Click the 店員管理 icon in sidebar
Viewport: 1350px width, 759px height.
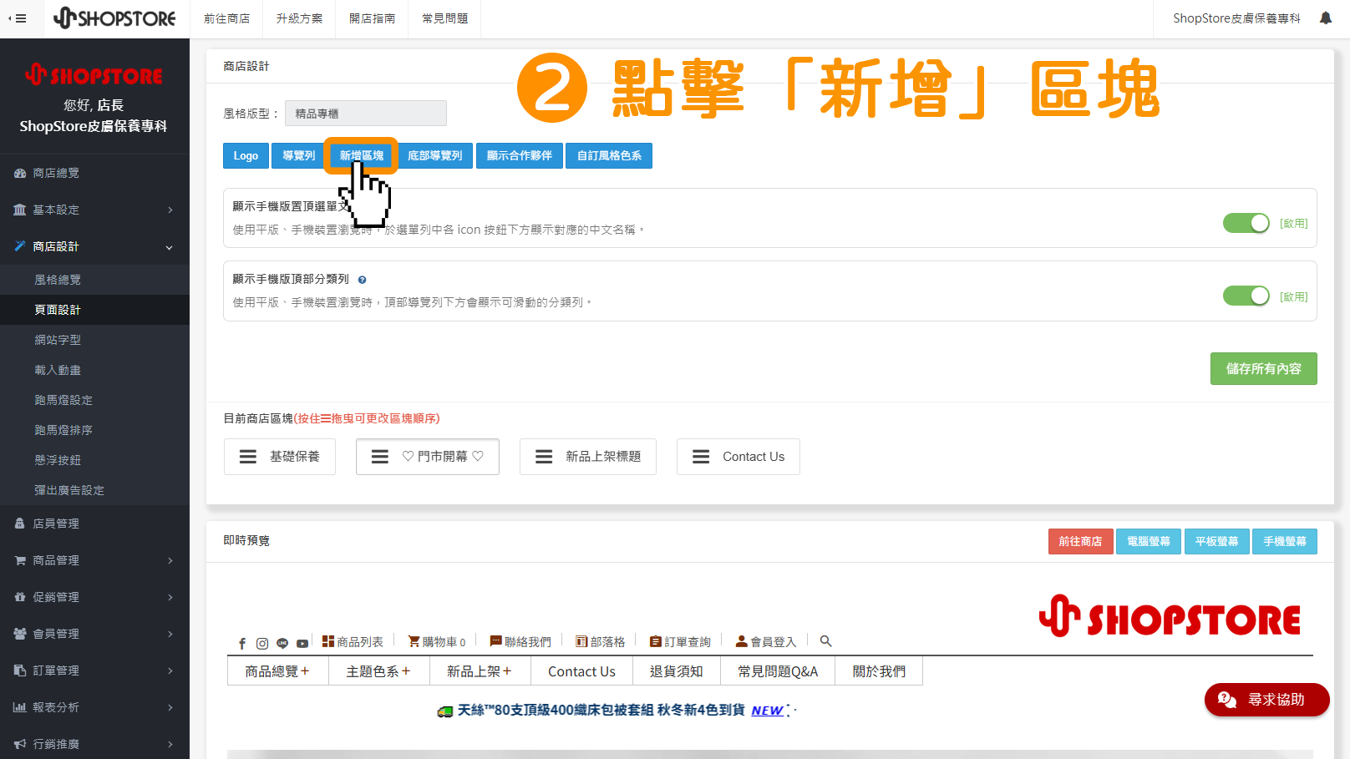20,524
